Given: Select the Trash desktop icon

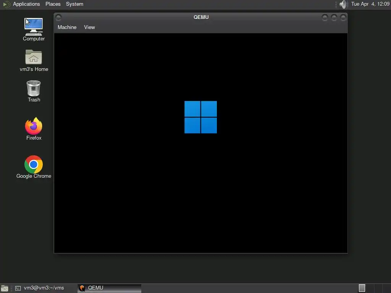Looking at the screenshot, I should click(34, 91).
